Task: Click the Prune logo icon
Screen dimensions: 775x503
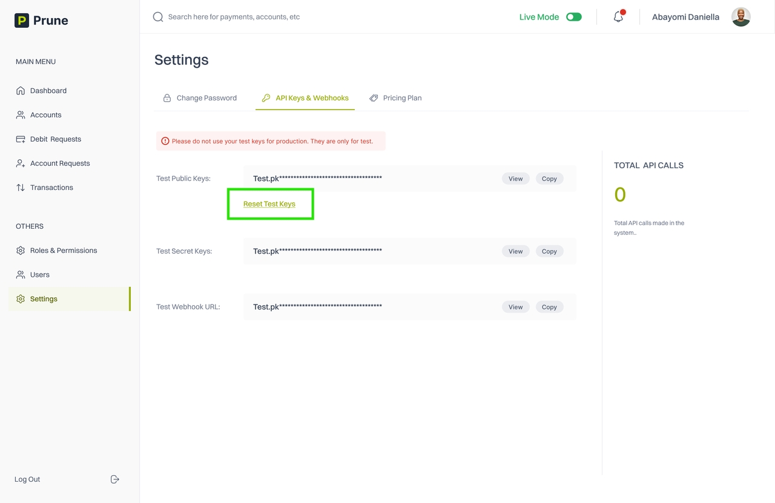Action: coord(22,21)
